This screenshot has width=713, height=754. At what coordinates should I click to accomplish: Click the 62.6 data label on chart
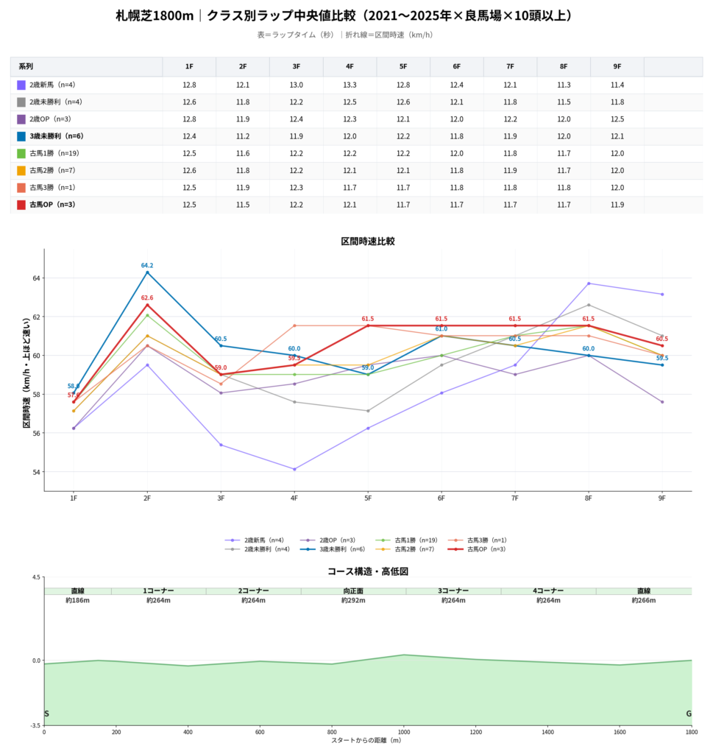pos(147,298)
